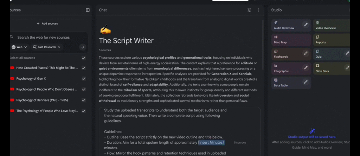This screenshot has height=156, width=360.
Task: Create a Video Overview in Studio
Action: [331, 25]
